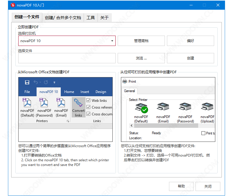Viewport: 233px width, 196px height.
Task: Select the Insert ribbon tab
Action: pyautogui.click(x=85, y=92)
